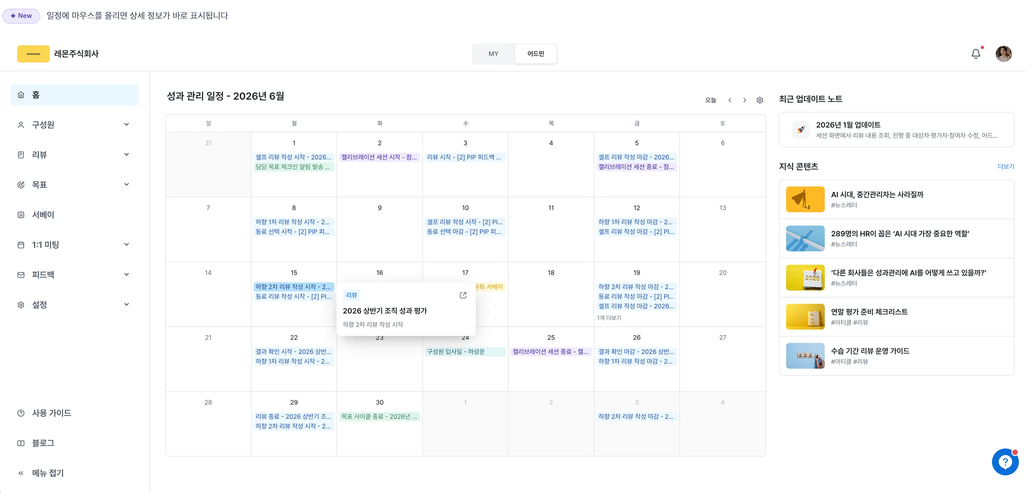
Task: Go to previous month arrow
Action: pos(730,100)
